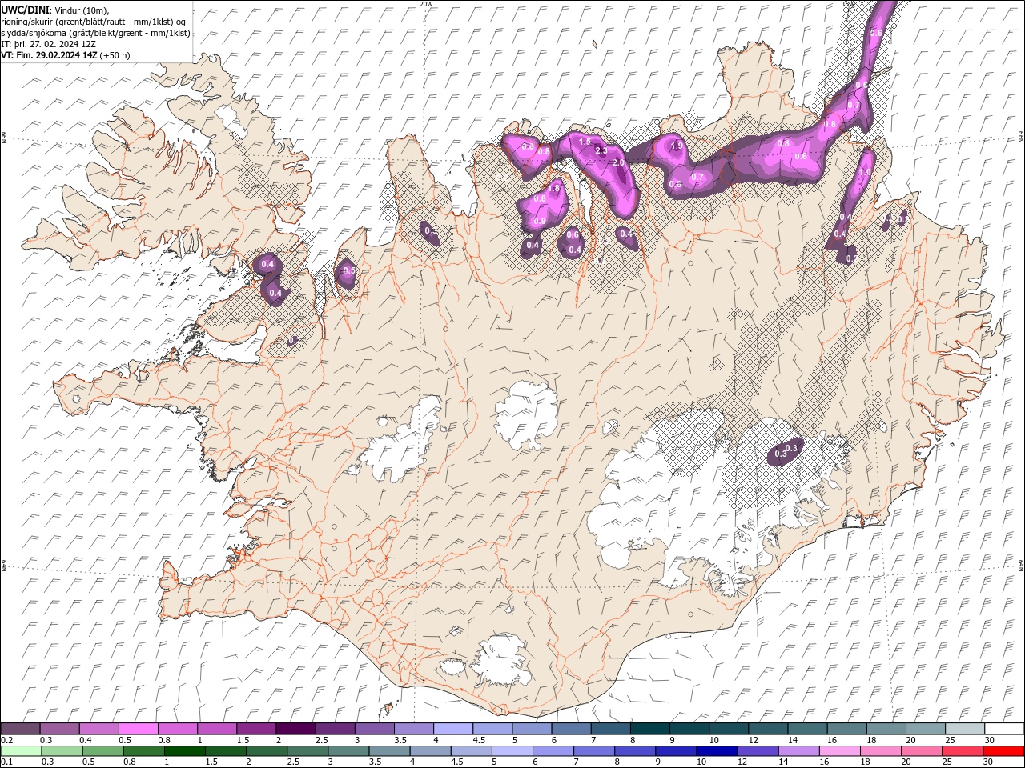Click the 0.1–0.3 palest green rain legend swatch
The image size is (1025, 768).
[x=22, y=751]
